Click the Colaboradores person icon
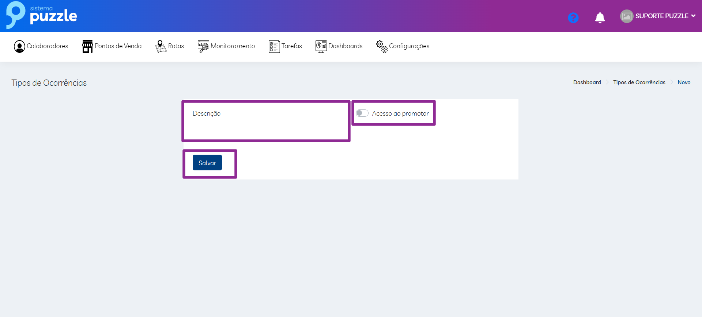 19,46
